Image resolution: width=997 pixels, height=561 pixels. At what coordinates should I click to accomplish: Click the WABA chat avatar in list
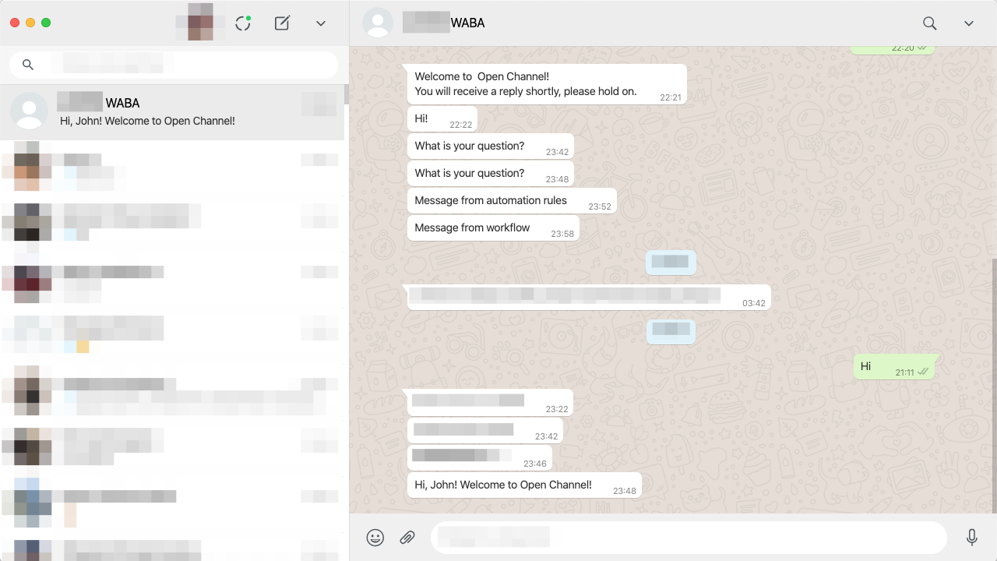[30, 111]
